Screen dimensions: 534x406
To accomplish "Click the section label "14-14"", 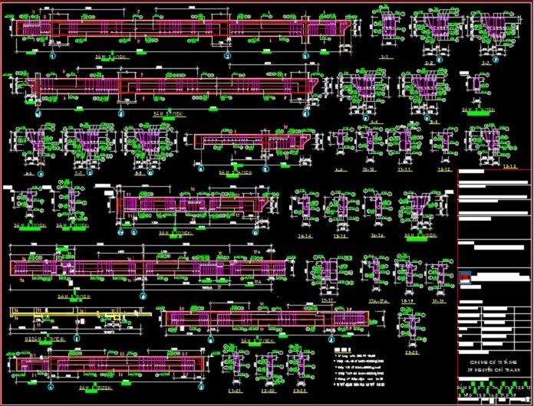I will [305, 235].
